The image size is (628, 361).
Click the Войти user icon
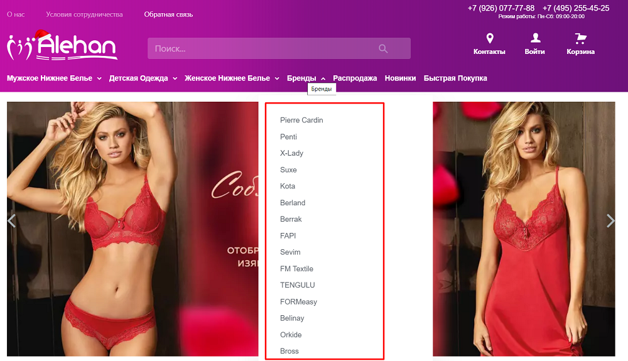(x=535, y=38)
